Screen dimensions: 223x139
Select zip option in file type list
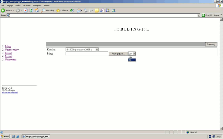[x=132, y=60]
